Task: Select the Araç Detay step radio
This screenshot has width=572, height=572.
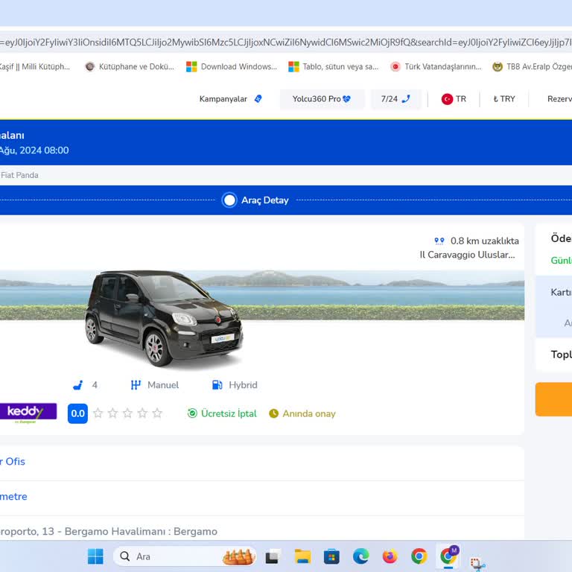Action: [229, 200]
